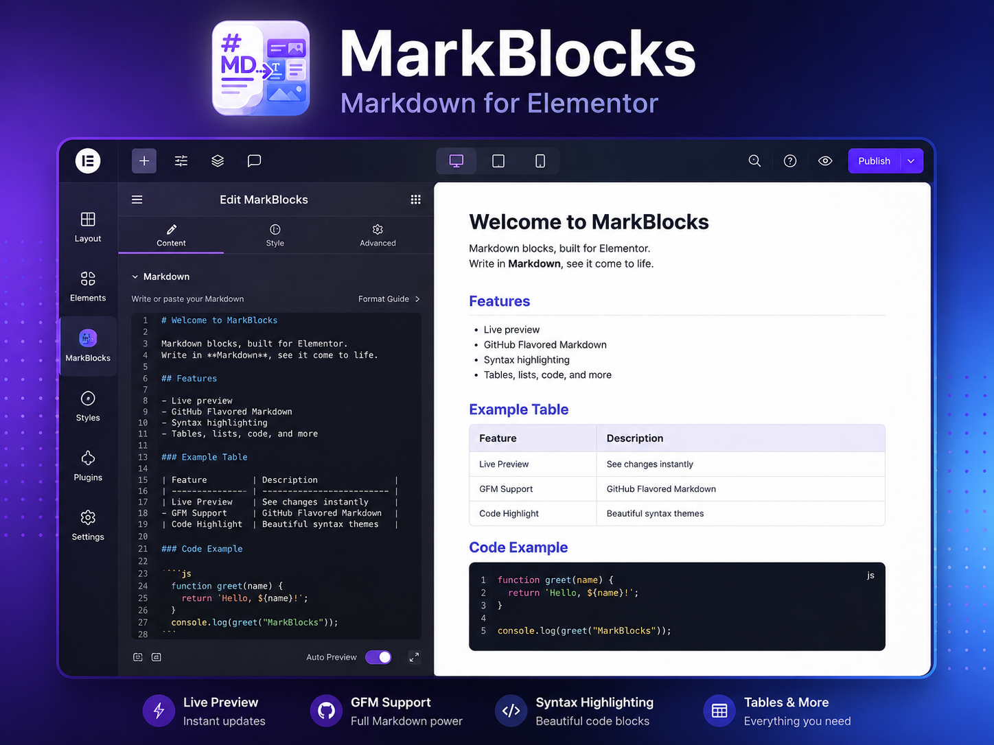Open the Structure layers icon
Screen dimensions: 994x745
pos(218,161)
